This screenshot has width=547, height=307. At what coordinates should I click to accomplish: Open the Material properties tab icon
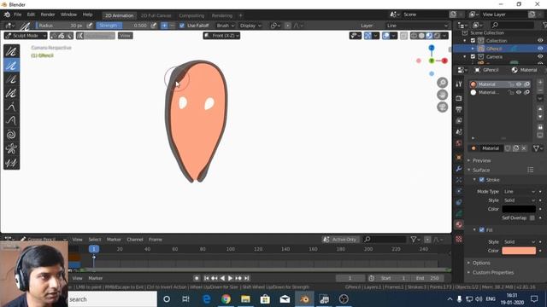point(459,224)
